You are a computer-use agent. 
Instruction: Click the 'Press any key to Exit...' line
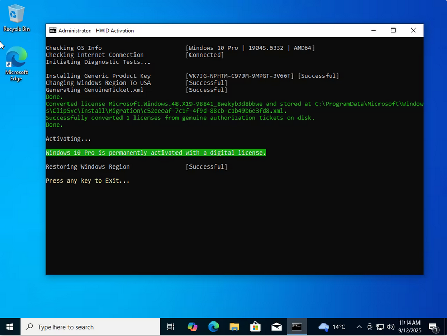pyautogui.click(x=88, y=180)
